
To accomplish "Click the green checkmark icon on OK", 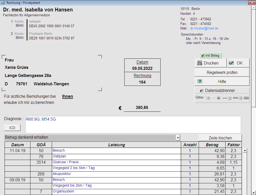I will [x=231, y=63].
